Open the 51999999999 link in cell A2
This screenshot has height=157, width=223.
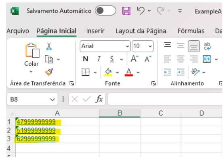point(36,130)
